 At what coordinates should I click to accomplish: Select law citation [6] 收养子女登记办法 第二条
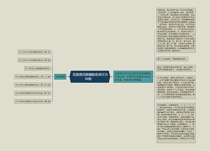pos(32,93)
